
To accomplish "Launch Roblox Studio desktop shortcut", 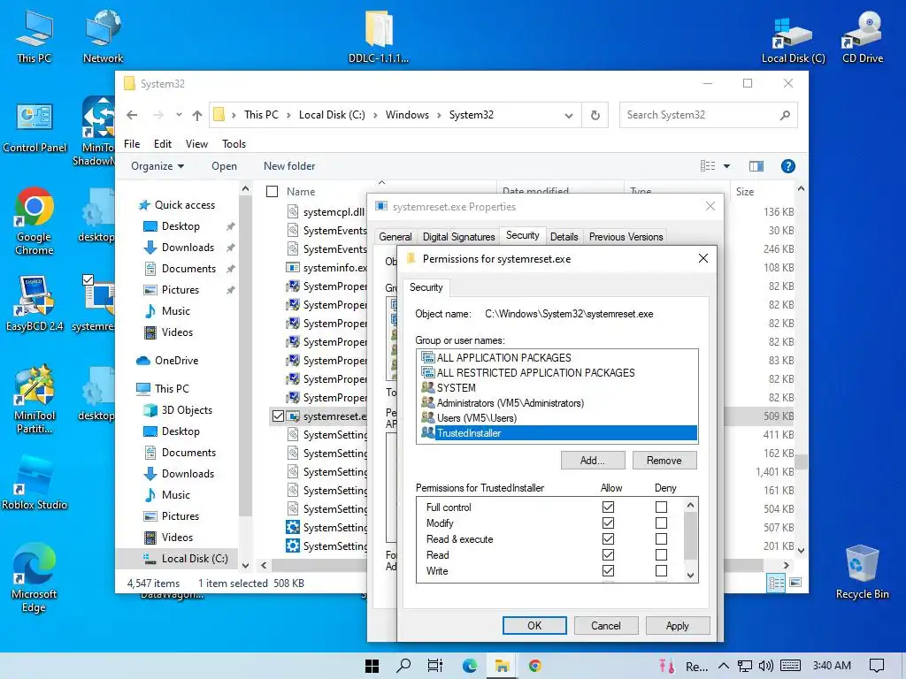I will pos(35,483).
